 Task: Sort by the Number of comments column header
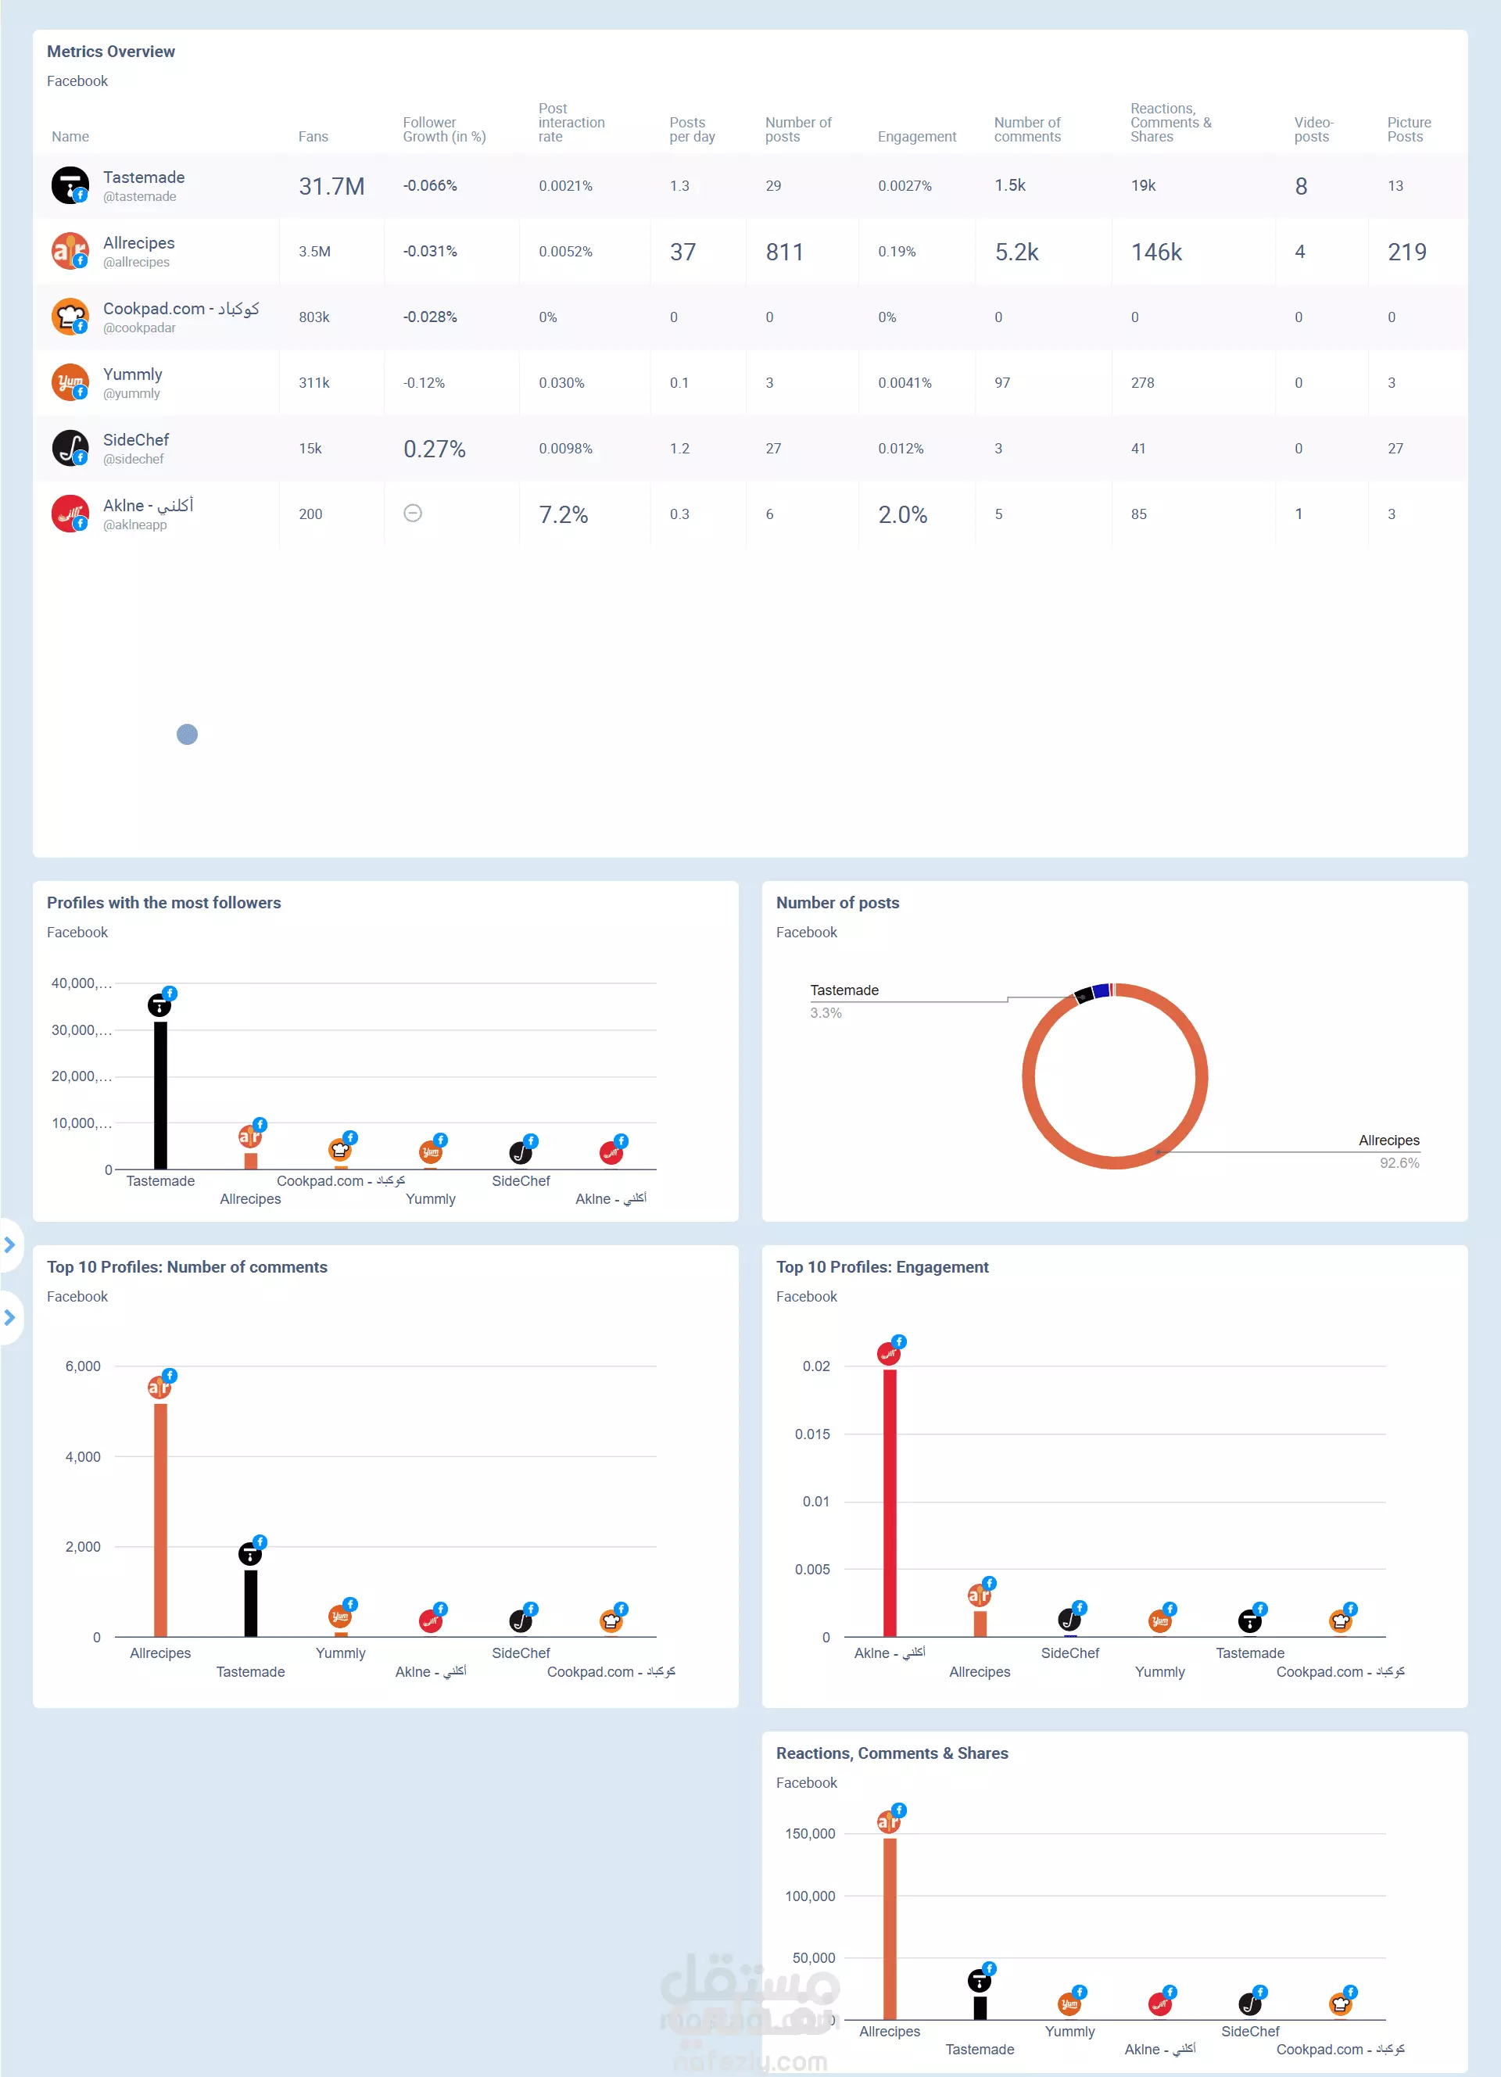(x=1027, y=129)
